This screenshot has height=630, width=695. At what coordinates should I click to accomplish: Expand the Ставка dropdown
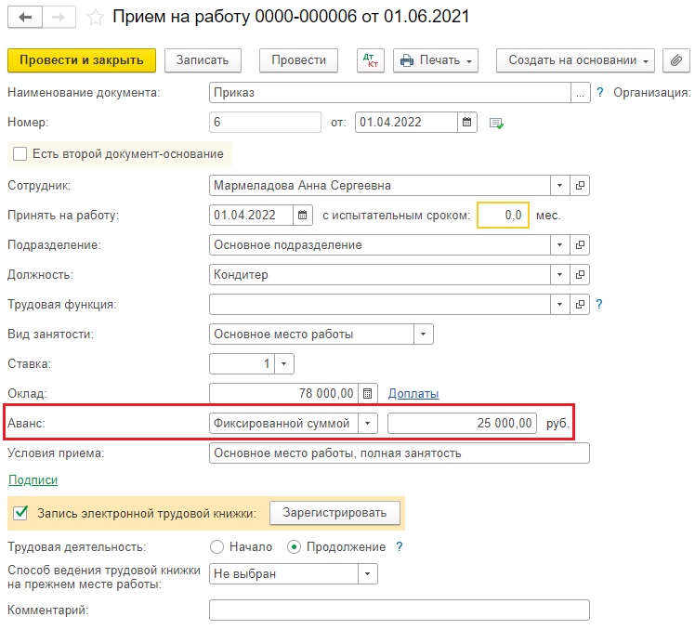tap(284, 363)
